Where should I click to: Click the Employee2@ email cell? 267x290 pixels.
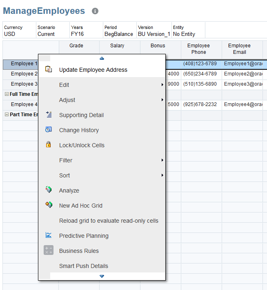pos(242,75)
